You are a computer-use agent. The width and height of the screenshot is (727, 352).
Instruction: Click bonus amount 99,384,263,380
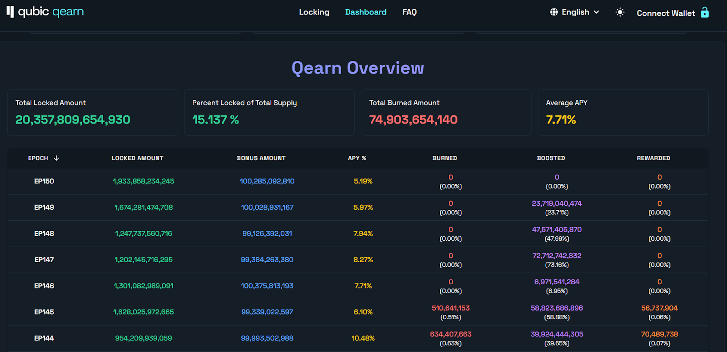pyautogui.click(x=267, y=260)
